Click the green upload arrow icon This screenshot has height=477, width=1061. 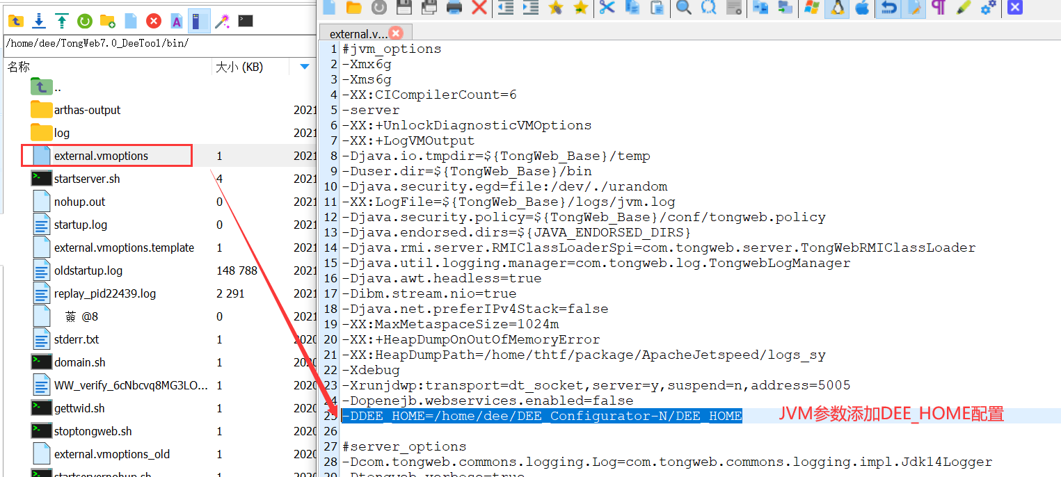point(62,21)
